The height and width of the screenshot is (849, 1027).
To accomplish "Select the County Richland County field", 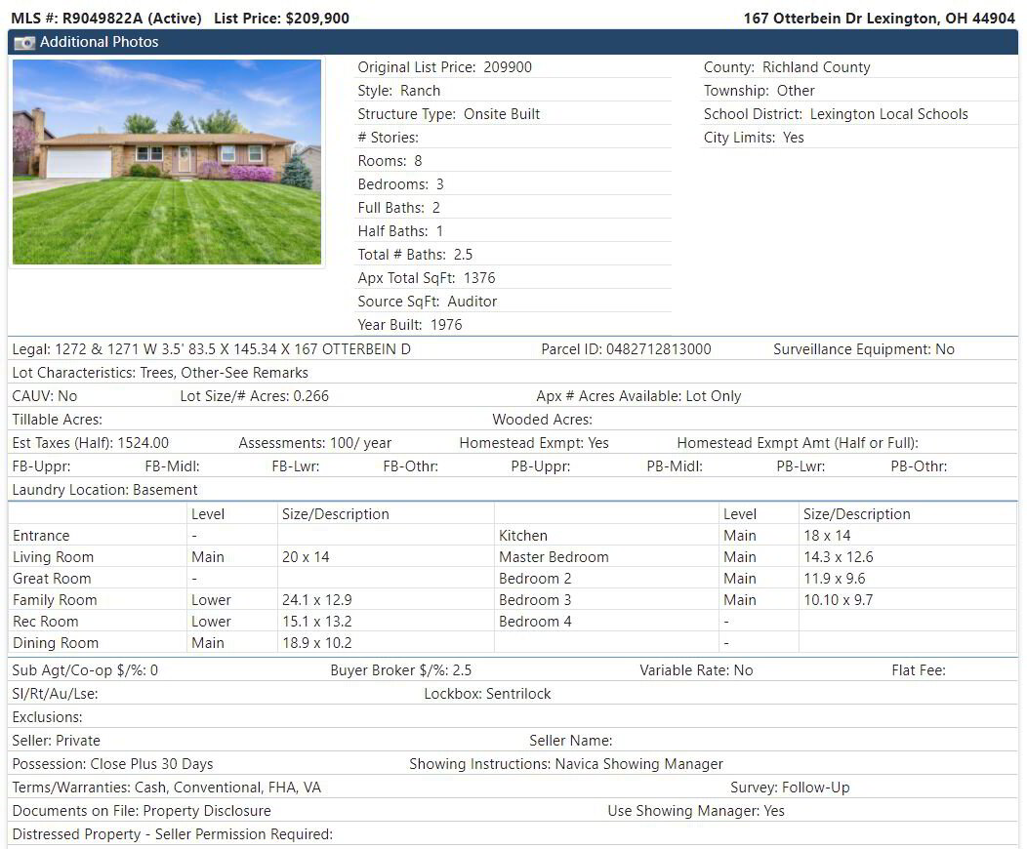I will coord(787,67).
